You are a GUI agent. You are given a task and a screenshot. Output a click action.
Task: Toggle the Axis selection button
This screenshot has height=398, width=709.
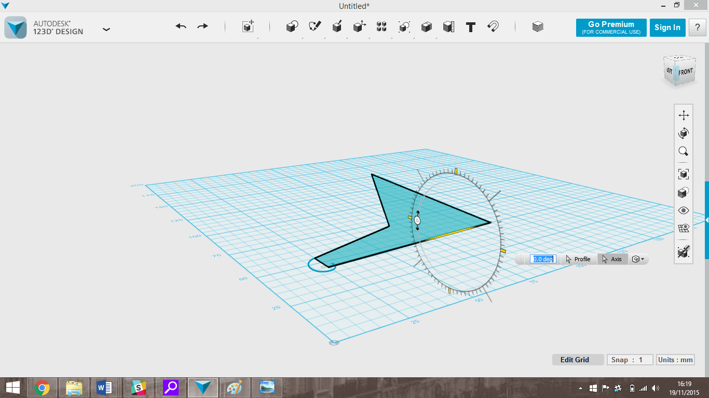point(612,259)
